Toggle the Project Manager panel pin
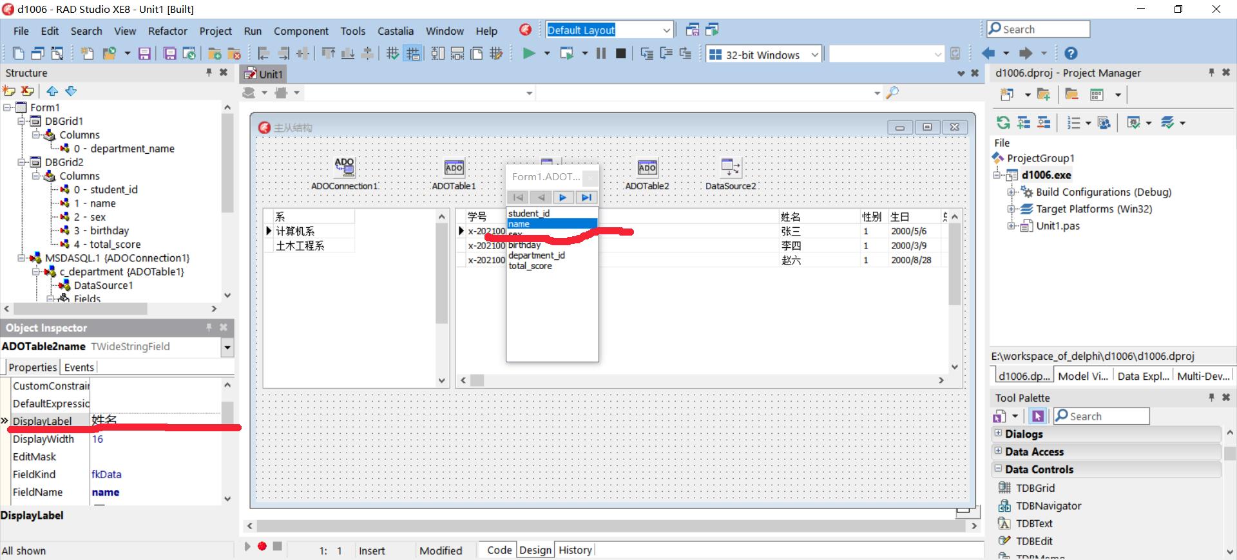This screenshot has height=560, width=1237. (x=1211, y=73)
